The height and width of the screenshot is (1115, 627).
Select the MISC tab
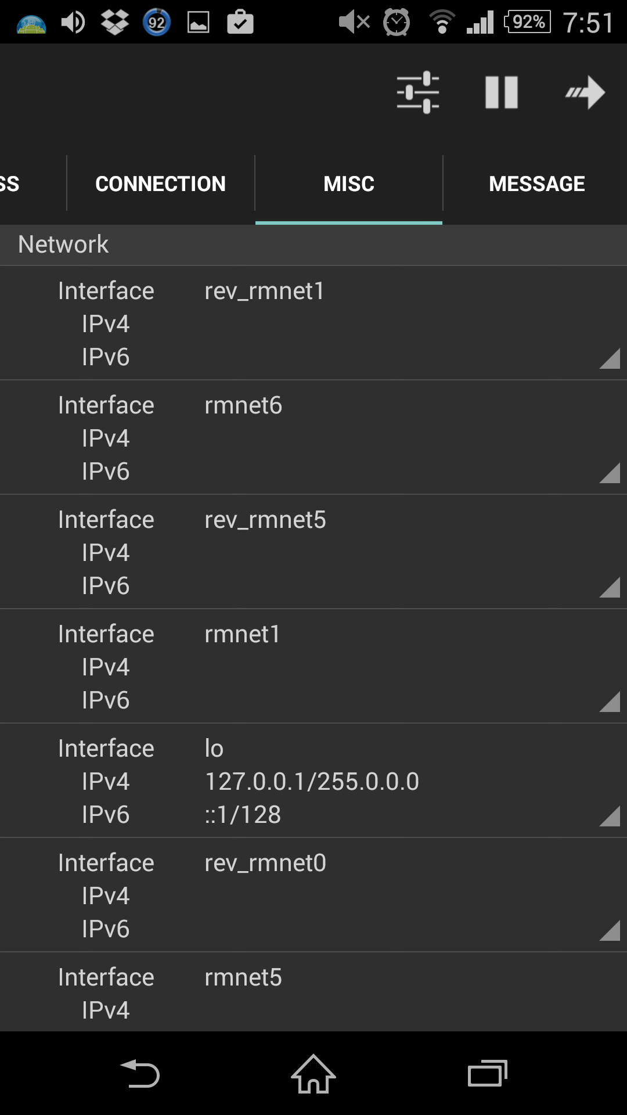pos(349,184)
